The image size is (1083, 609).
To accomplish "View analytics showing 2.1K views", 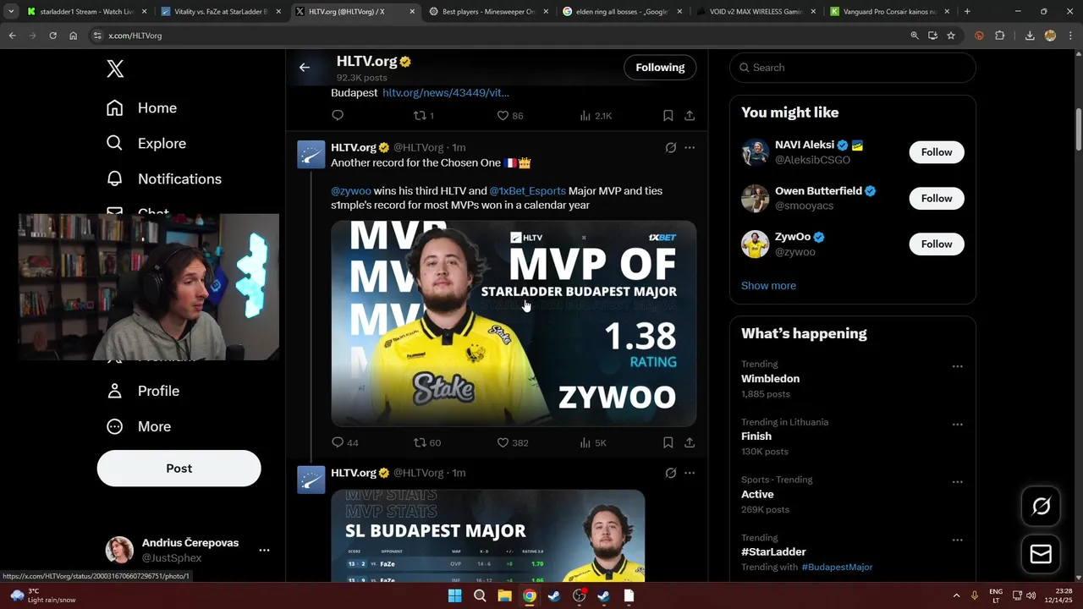I will [595, 115].
